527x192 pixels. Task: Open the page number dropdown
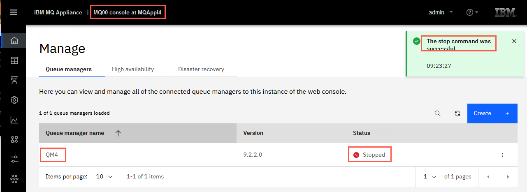[x=430, y=177]
